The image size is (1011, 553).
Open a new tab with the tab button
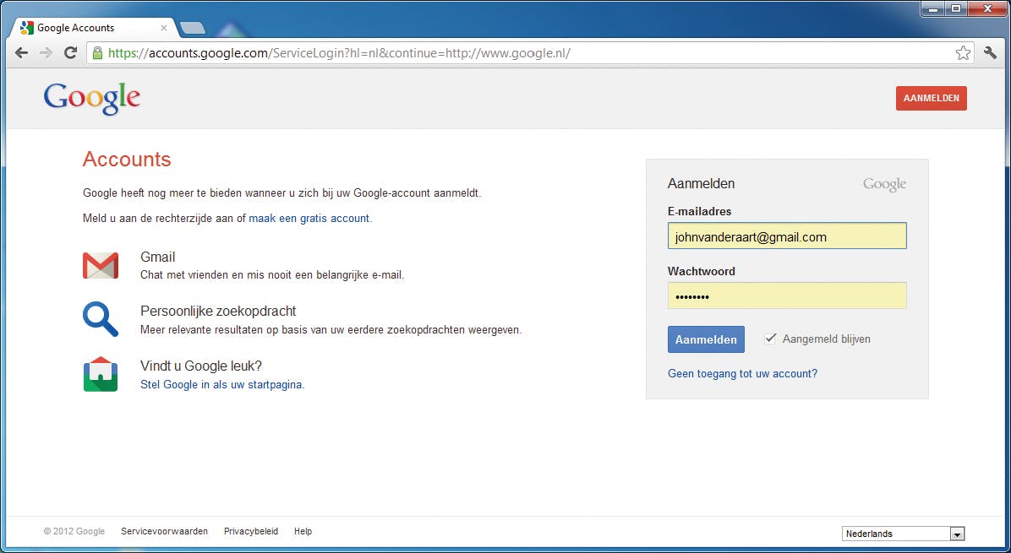[192, 28]
